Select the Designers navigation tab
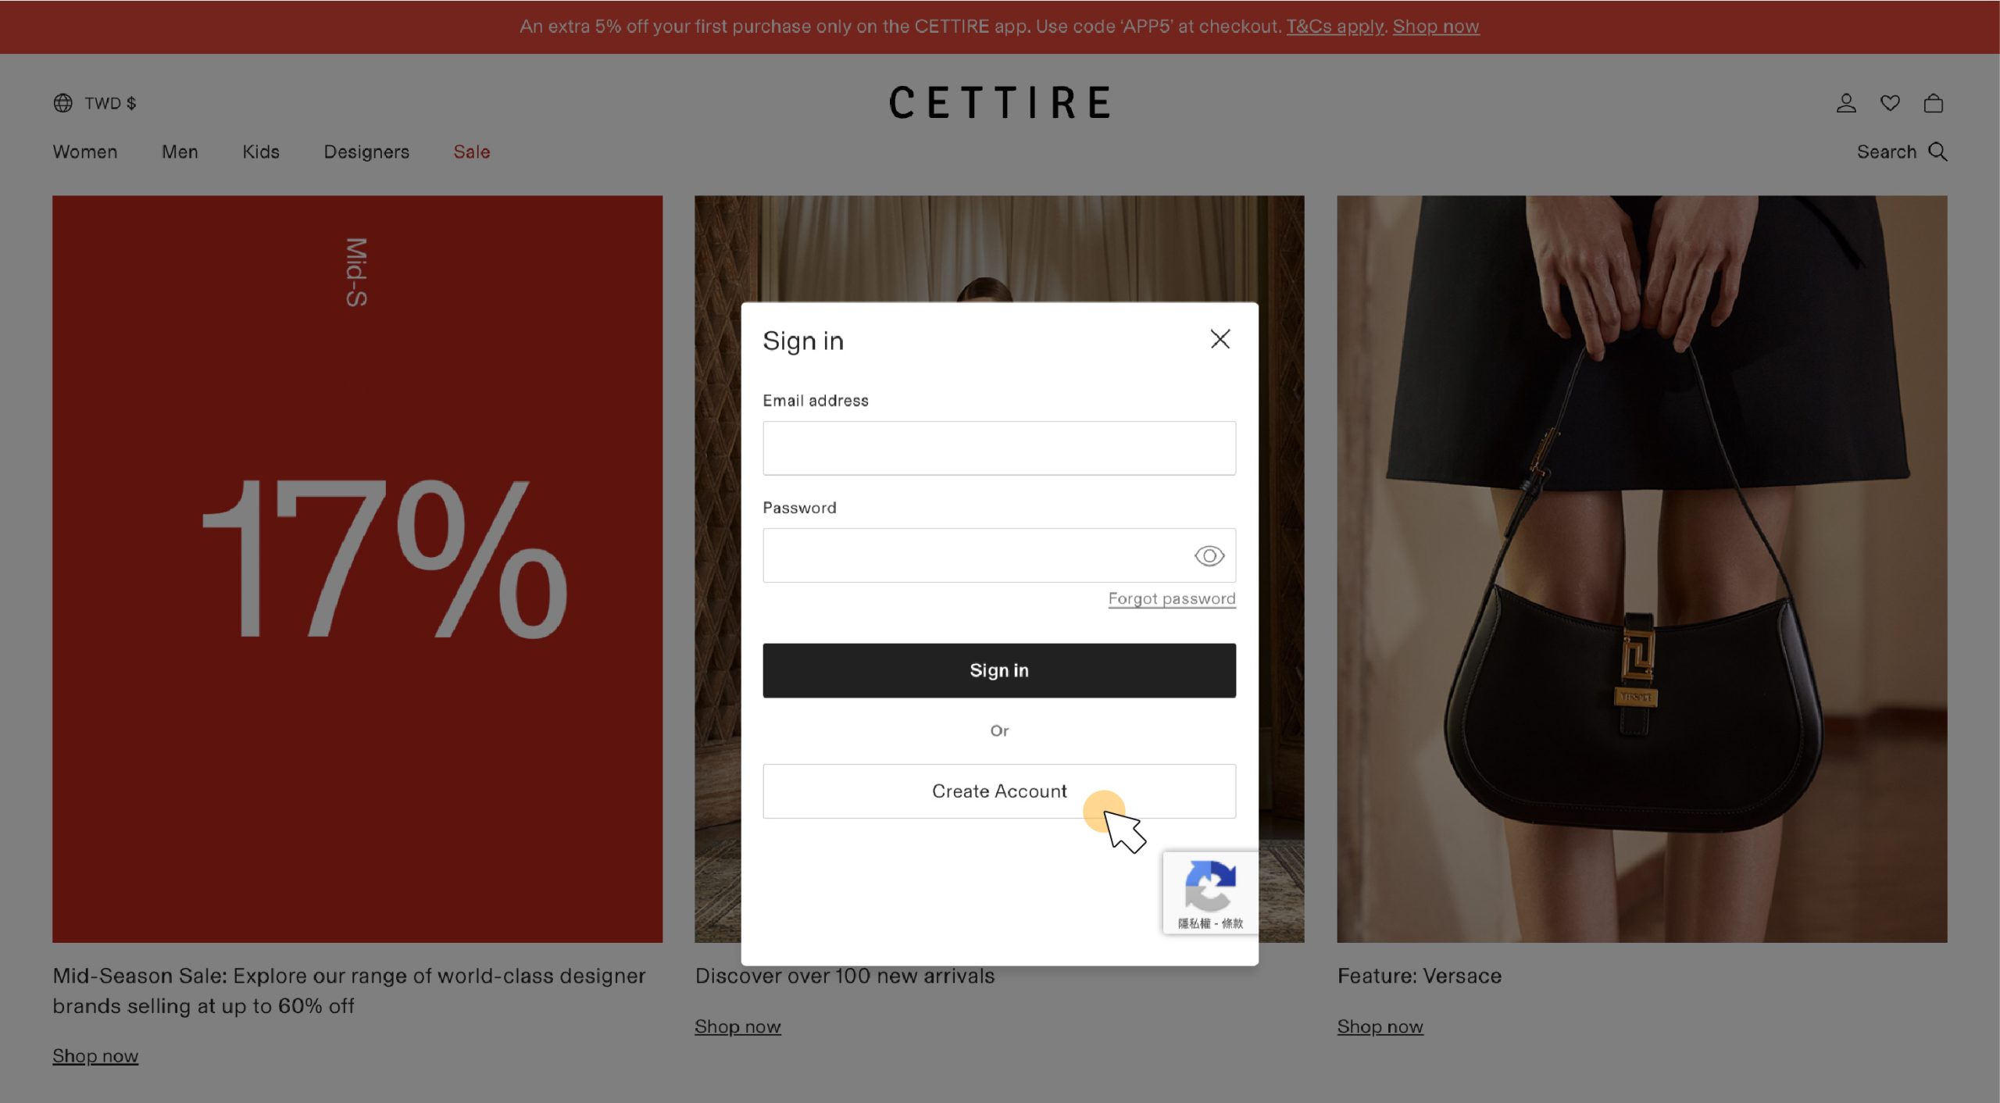2000x1103 pixels. point(366,151)
